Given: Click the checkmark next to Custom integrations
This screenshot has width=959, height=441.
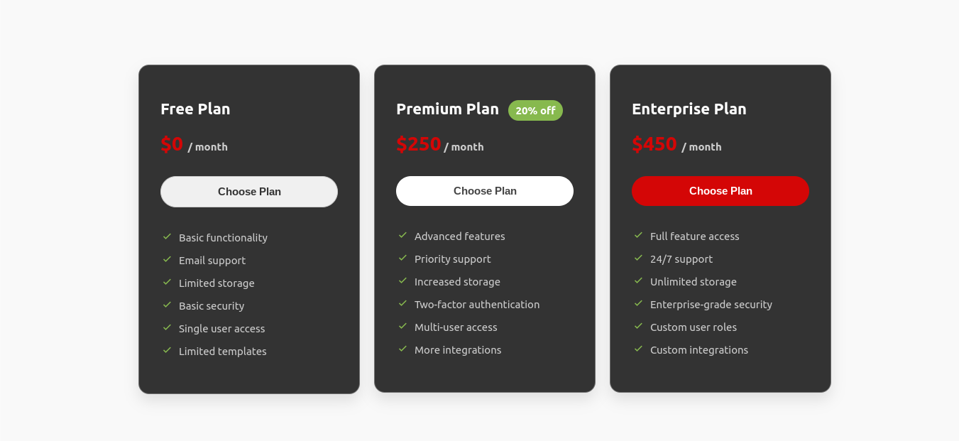Looking at the screenshot, I should [x=638, y=349].
